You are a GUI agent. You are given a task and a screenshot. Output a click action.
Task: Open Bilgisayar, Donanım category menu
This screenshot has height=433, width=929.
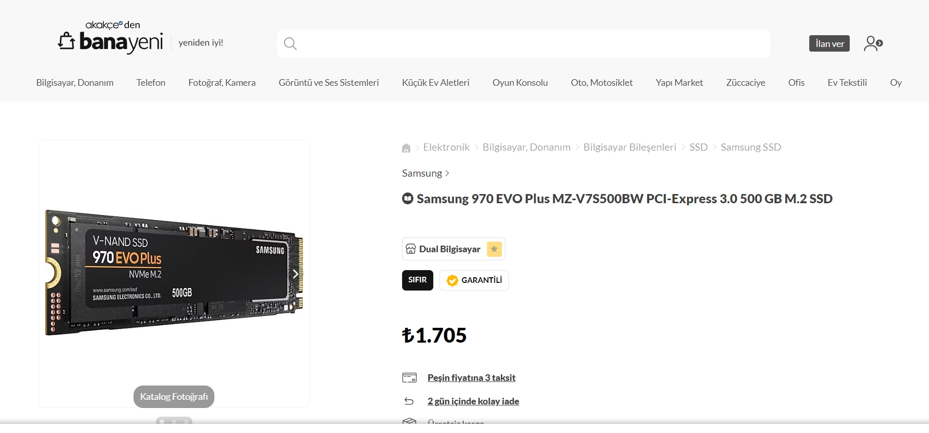point(75,83)
